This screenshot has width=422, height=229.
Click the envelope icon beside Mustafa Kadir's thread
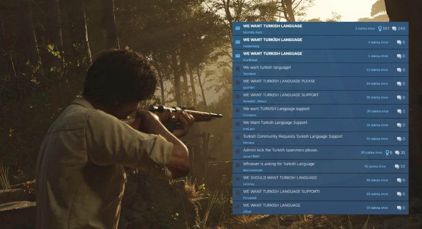[237, 28]
